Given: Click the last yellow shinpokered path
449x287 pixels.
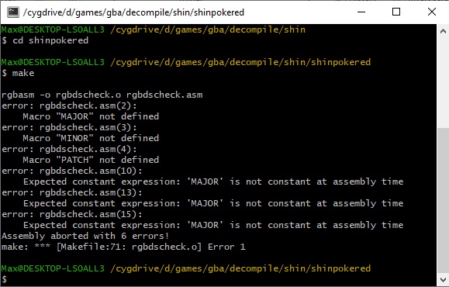Looking at the screenshot, I should 240,268.
